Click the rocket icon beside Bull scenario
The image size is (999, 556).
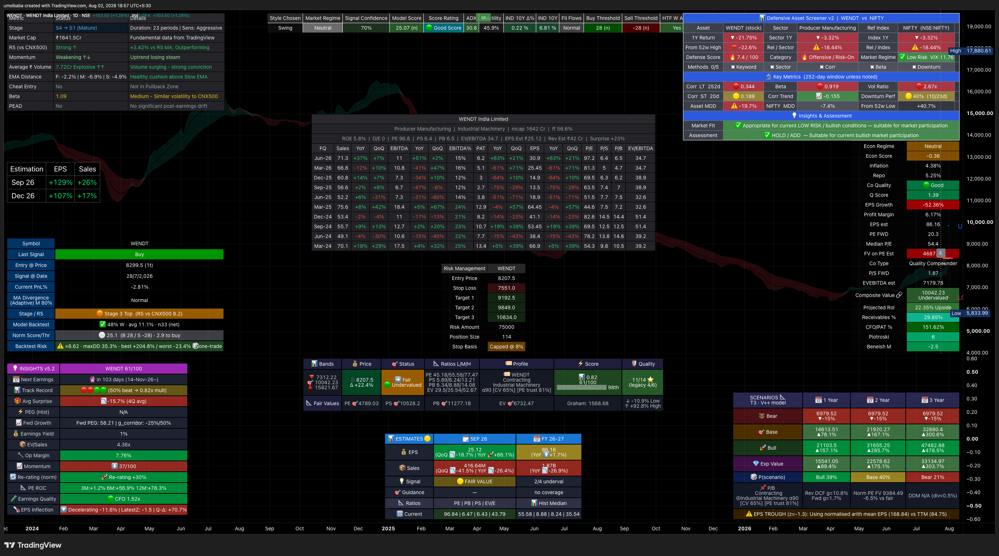[x=763, y=448]
